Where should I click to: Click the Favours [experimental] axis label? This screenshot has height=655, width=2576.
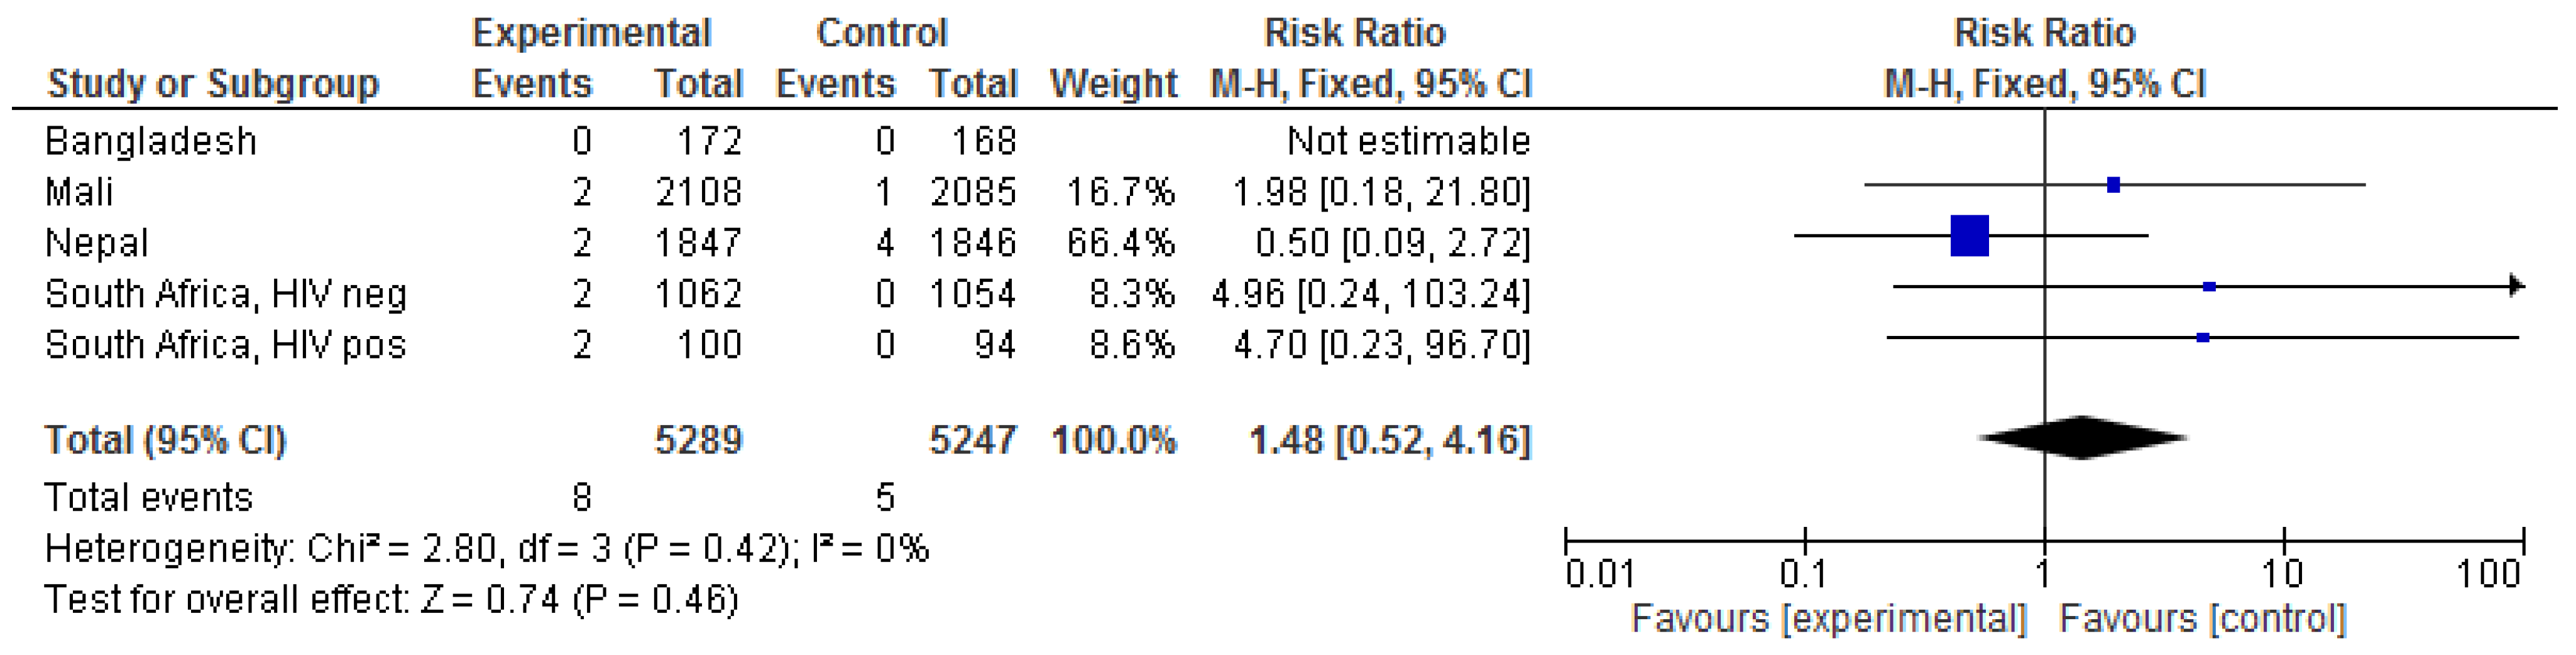pos(1828,619)
